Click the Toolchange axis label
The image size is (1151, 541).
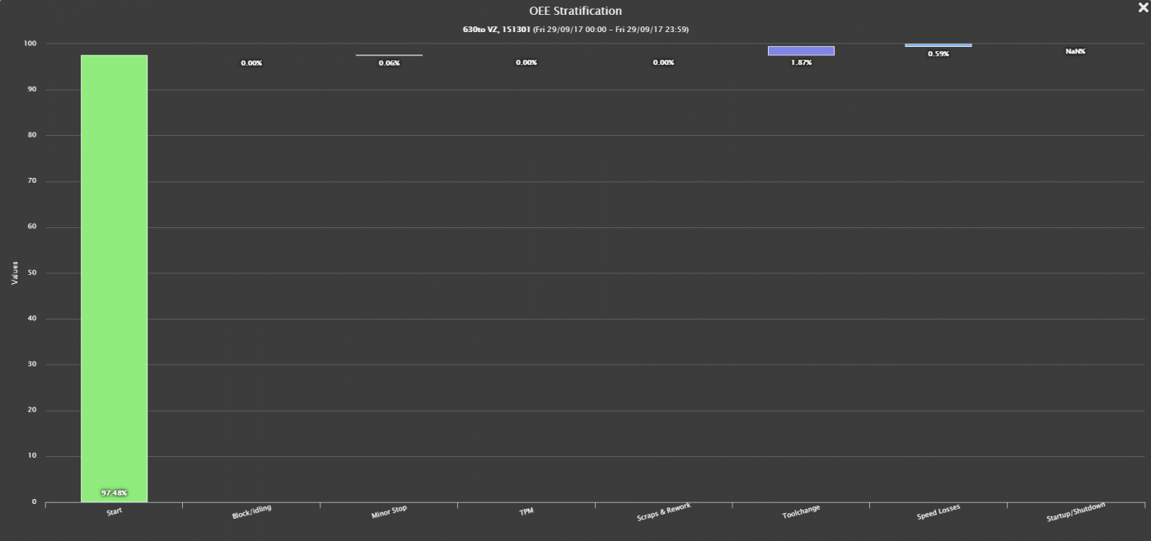pyautogui.click(x=801, y=512)
